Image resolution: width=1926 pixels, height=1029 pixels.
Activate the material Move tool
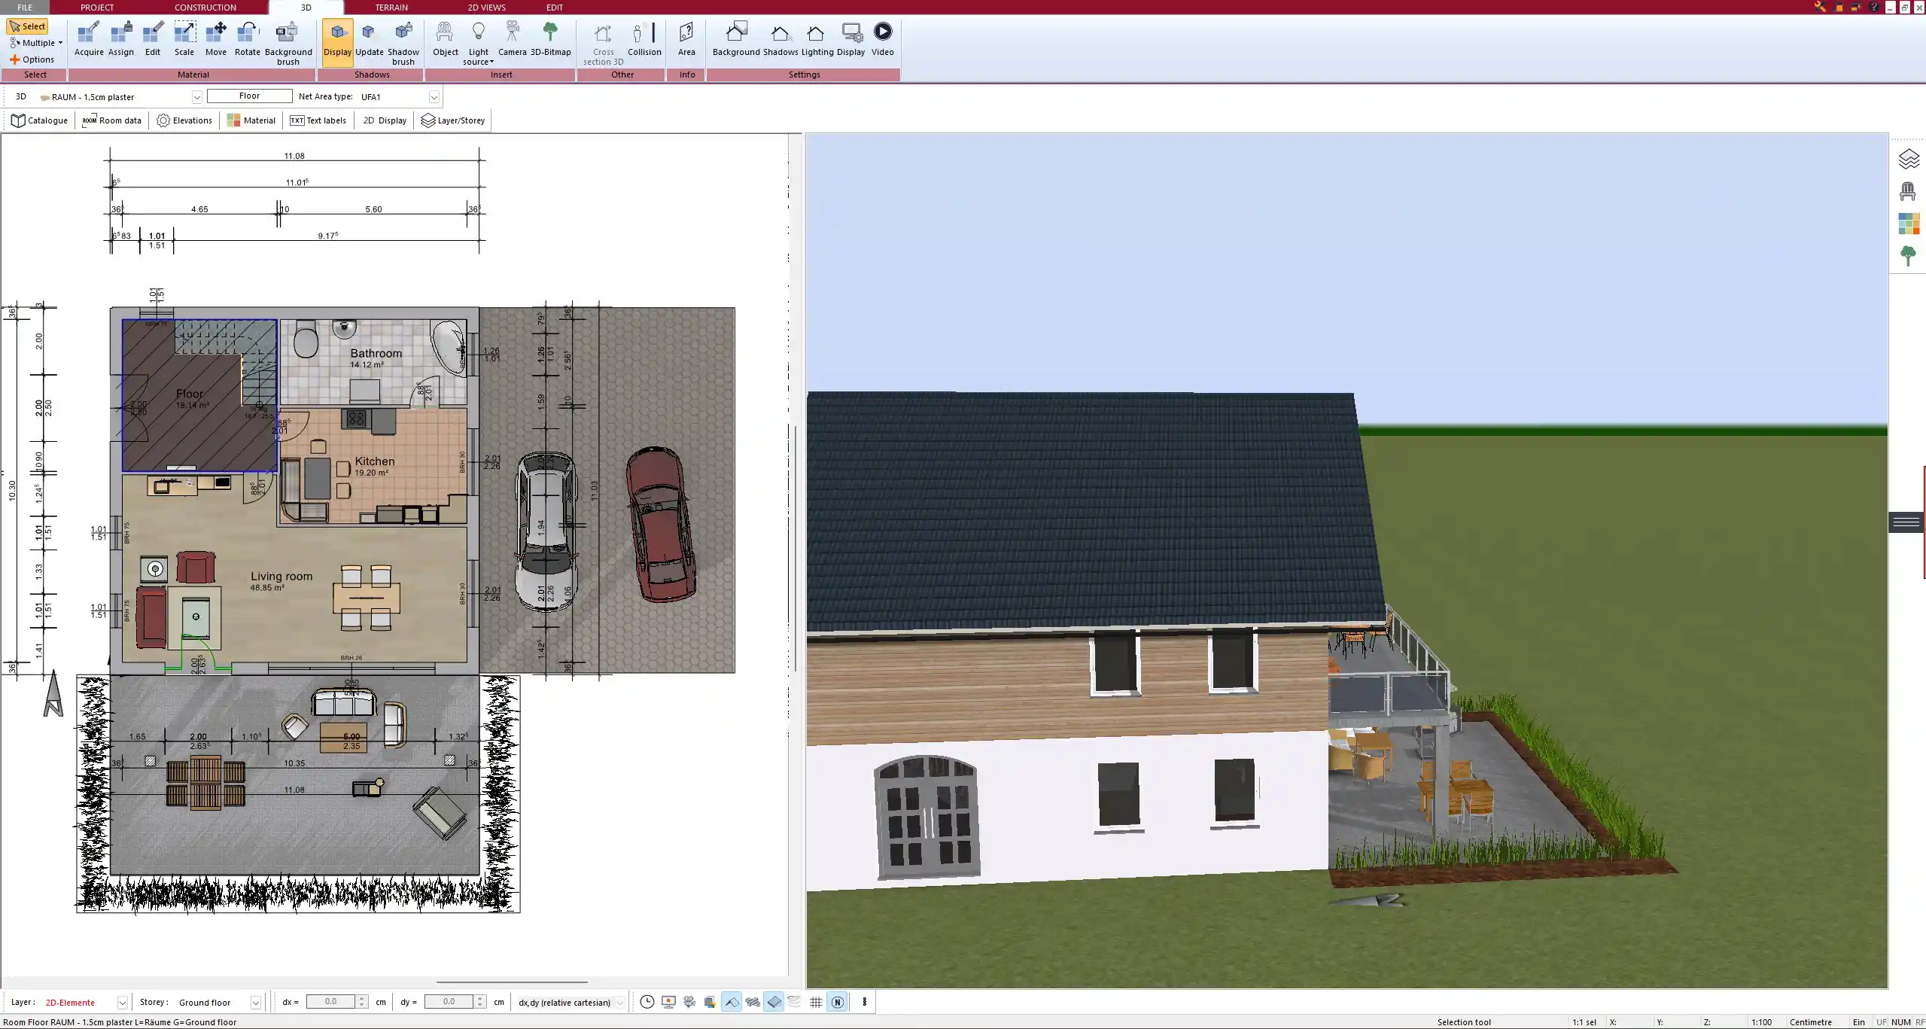click(216, 39)
